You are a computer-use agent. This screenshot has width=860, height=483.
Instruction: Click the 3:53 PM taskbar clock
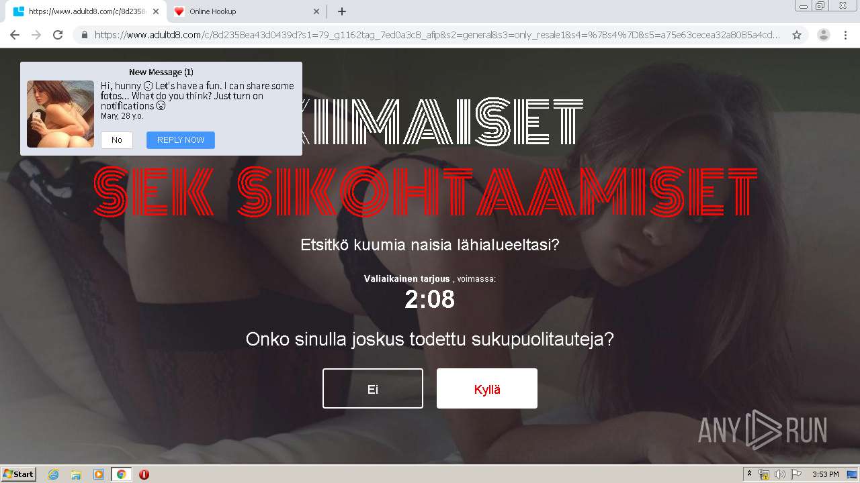click(825, 474)
